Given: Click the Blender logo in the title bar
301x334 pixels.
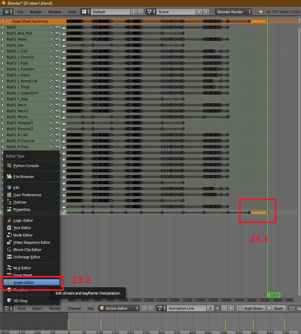Looking at the screenshot, I should point(3,3).
